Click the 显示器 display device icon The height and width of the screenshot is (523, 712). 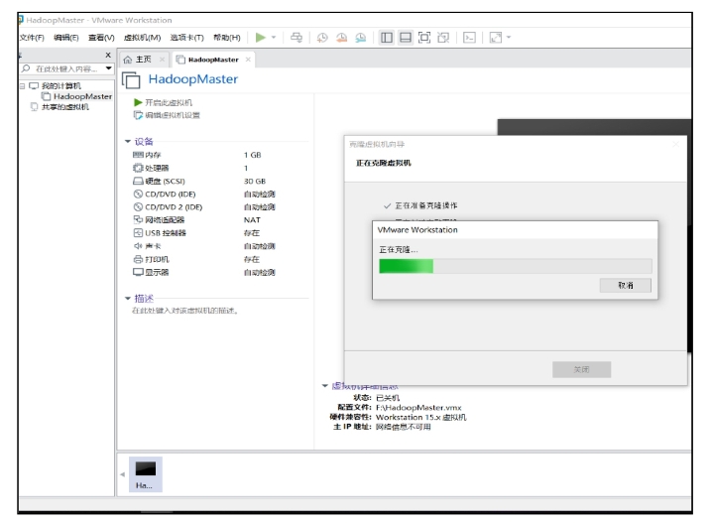(x=138, y=272)
